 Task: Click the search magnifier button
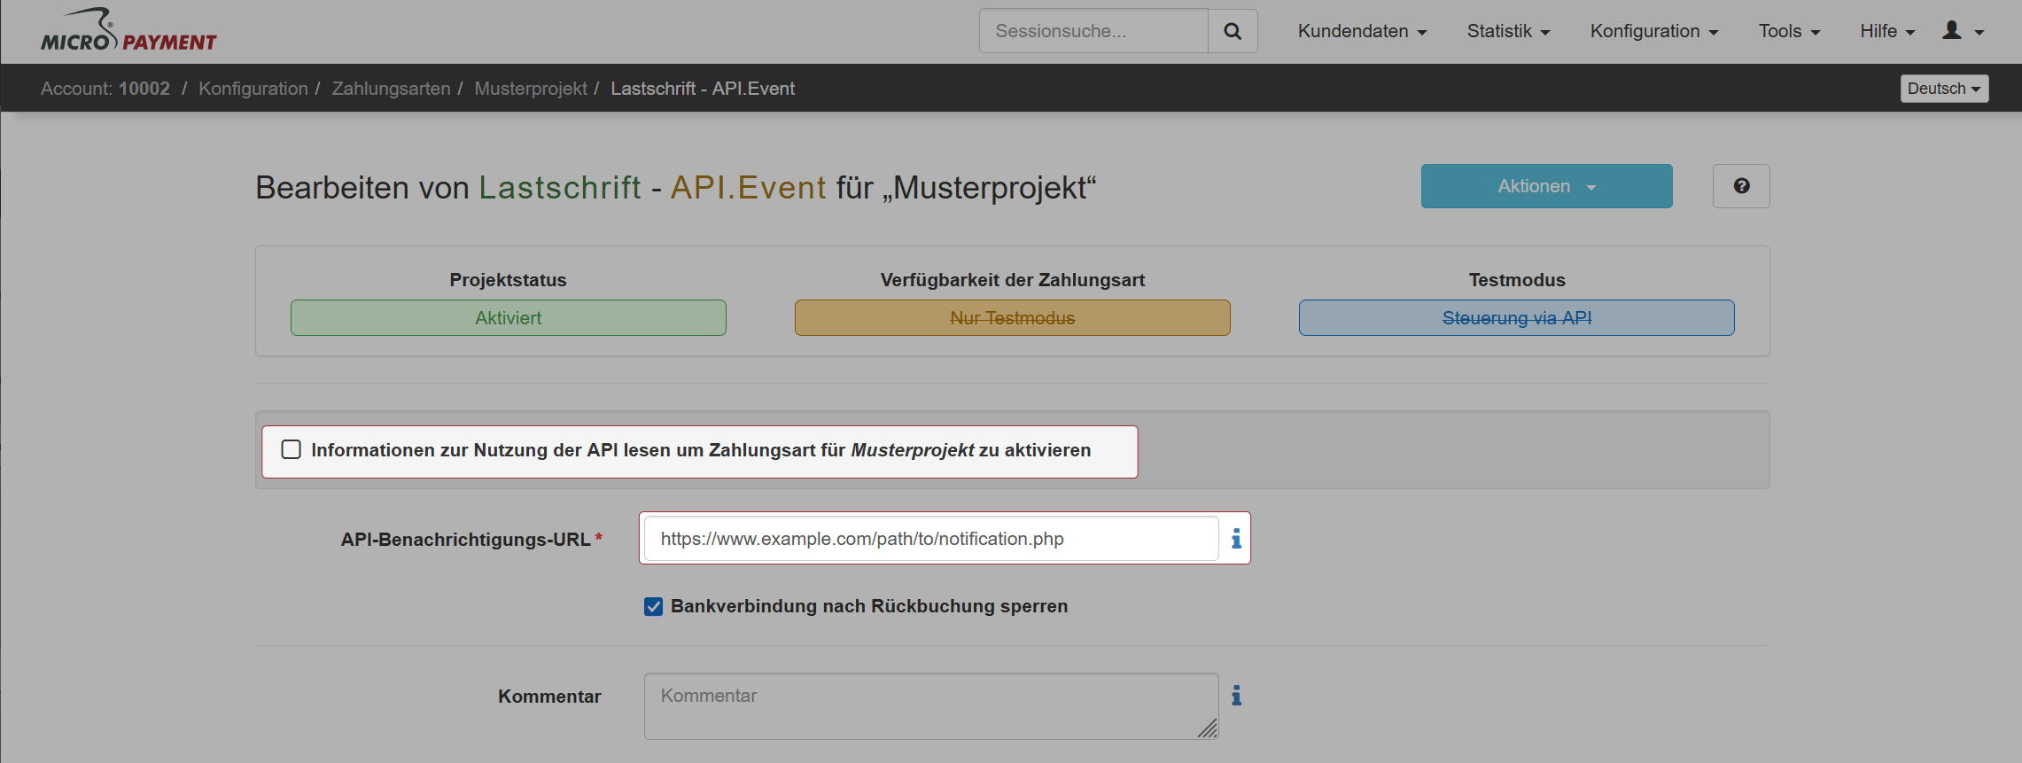click(x=1233, y=31)
